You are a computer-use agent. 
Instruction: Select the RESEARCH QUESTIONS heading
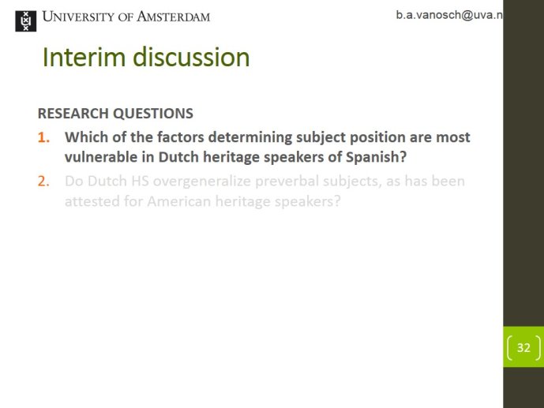click(x=115, y=114)
